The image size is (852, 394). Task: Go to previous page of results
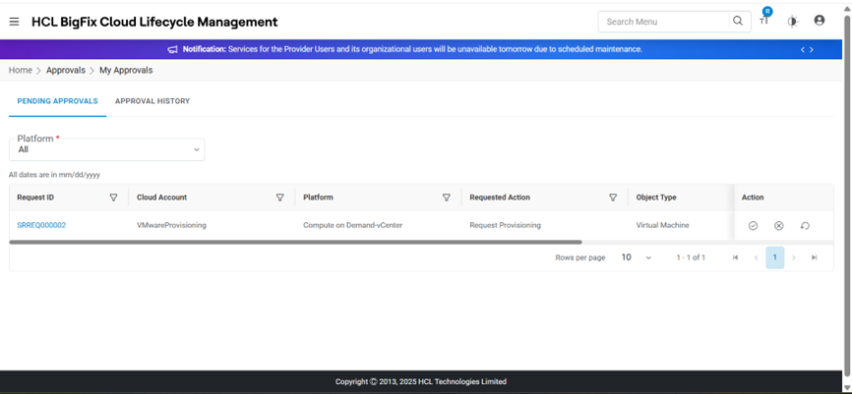point(756,257)
